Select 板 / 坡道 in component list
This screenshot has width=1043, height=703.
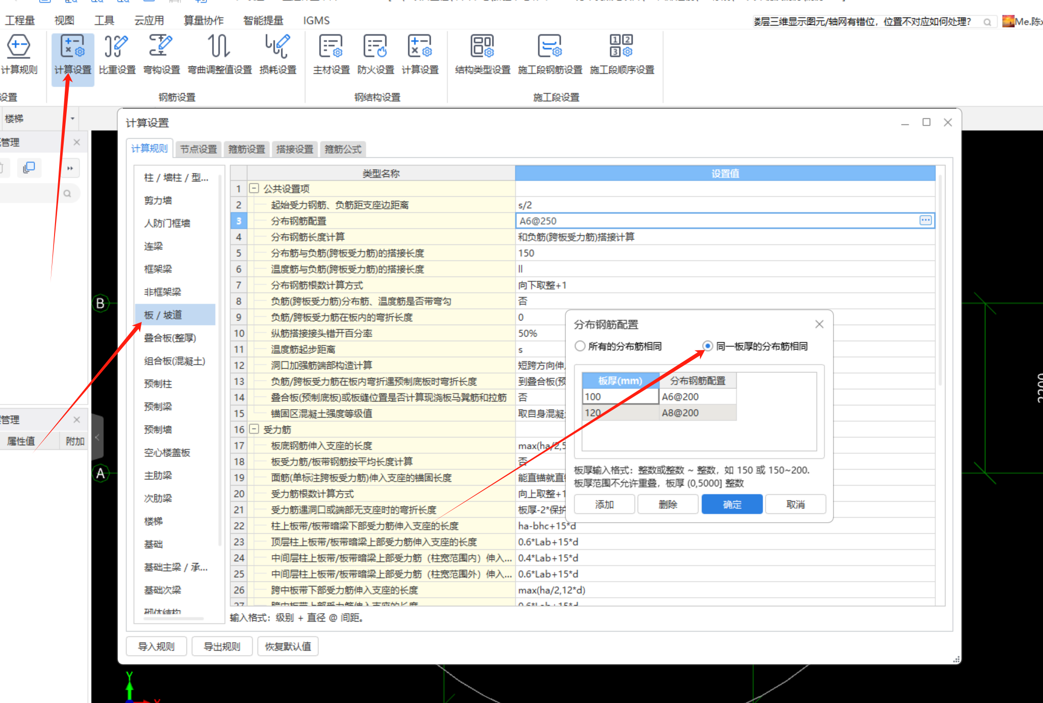click(x=175, y=315)
